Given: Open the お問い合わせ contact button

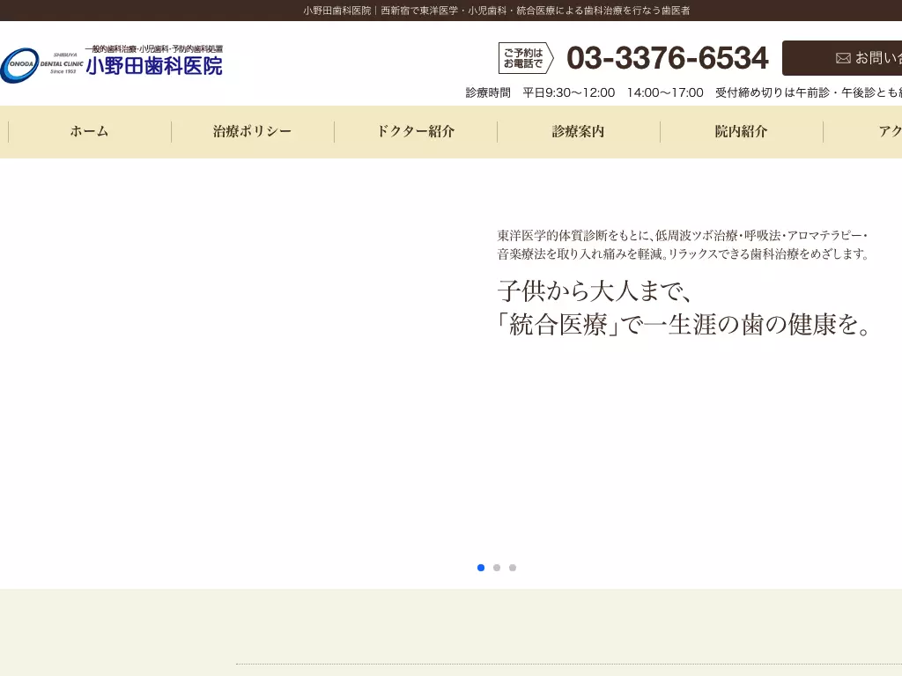Looking at the screenshot, I should (842, 58).
